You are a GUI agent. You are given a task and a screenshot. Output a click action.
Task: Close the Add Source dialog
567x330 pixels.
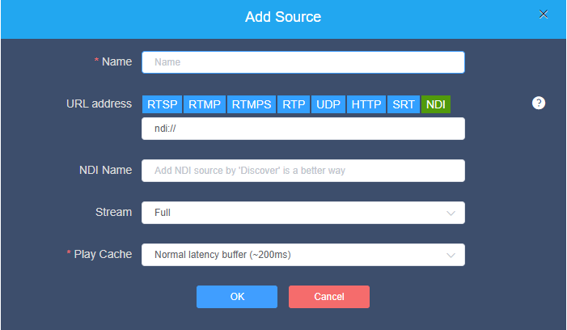pyautogui.click(x=543, y=14)
